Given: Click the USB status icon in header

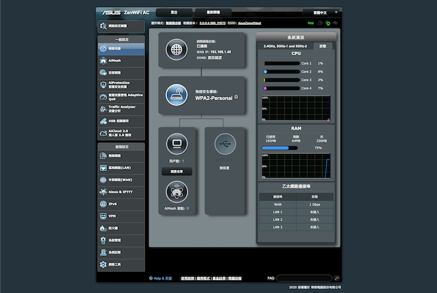Looking at the screenshot, I should (x=335, y=23).
